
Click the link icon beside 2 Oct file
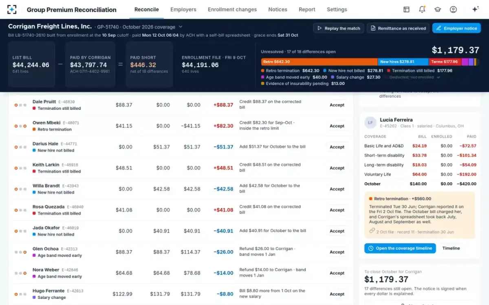(372, 231)
